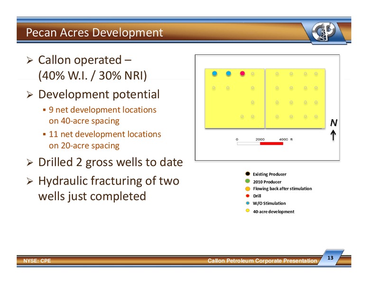Click '2010 Producer' legend label

(x=267, y=182)
